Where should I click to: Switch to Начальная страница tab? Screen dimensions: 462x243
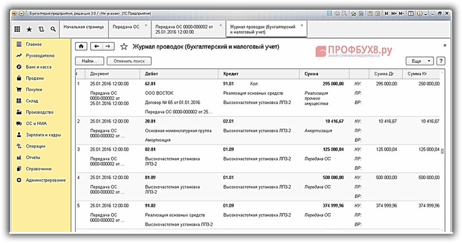coord(83,27)
